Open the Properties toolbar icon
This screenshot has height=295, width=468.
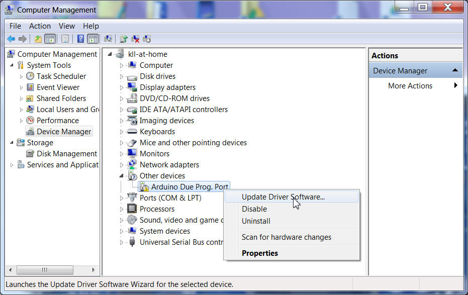[x=65, y=39]
